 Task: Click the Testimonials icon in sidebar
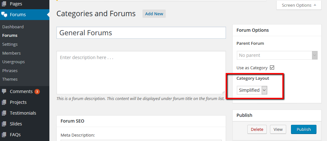(x=4, y=113)
